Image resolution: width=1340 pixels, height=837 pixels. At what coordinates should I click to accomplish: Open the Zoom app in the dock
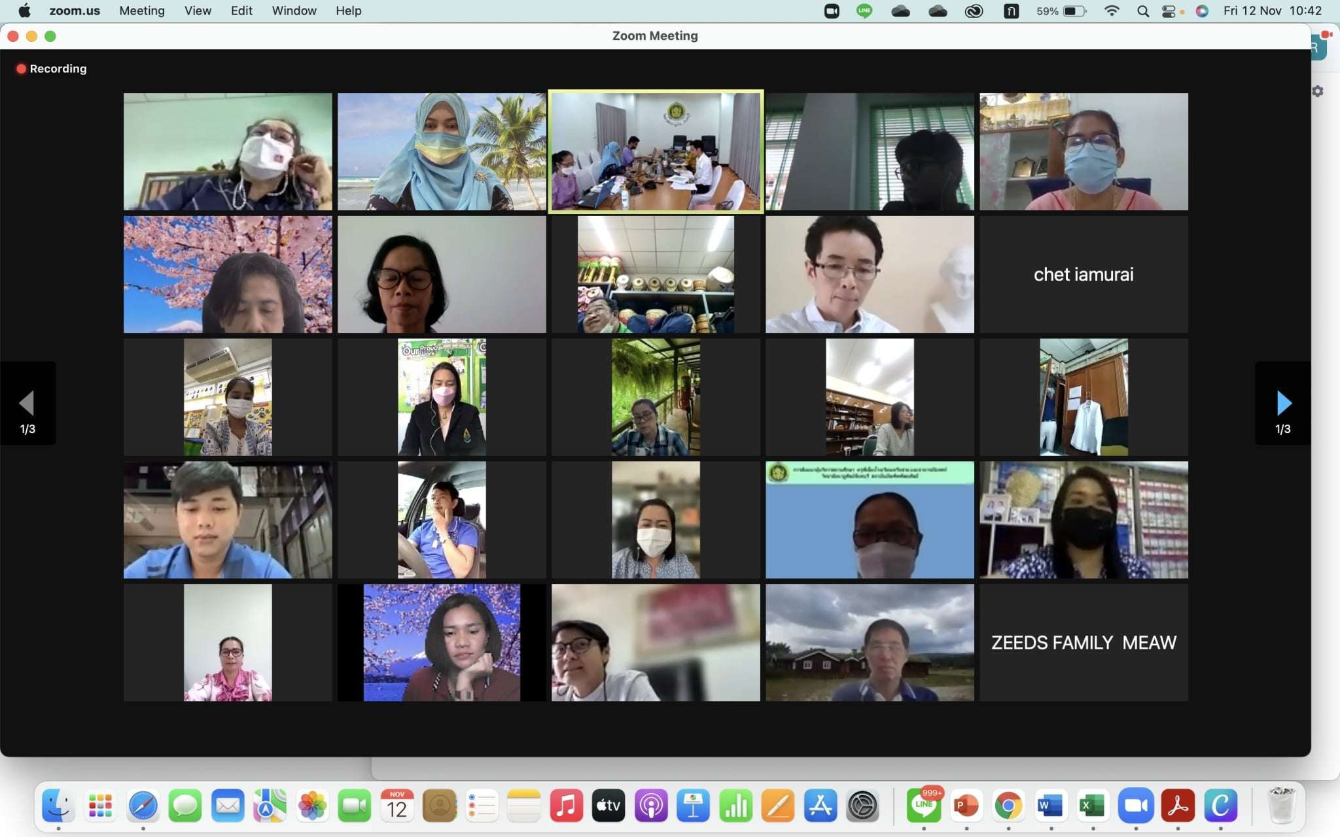[1135, 806]
